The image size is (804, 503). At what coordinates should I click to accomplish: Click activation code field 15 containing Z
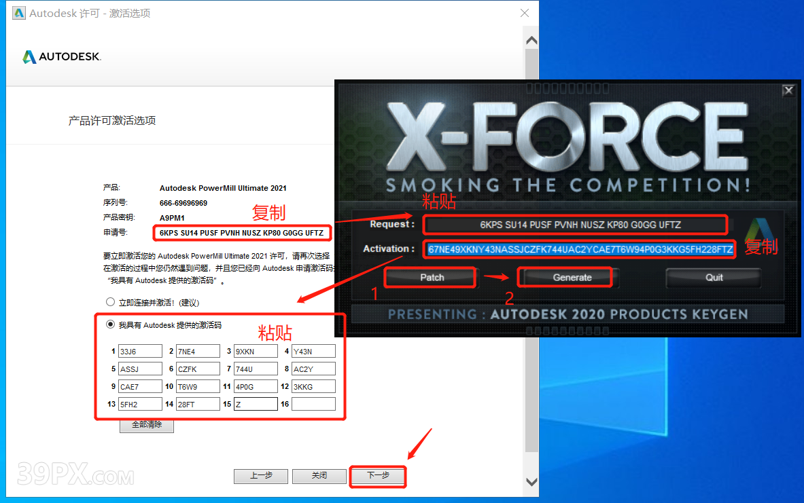(256, 404)
